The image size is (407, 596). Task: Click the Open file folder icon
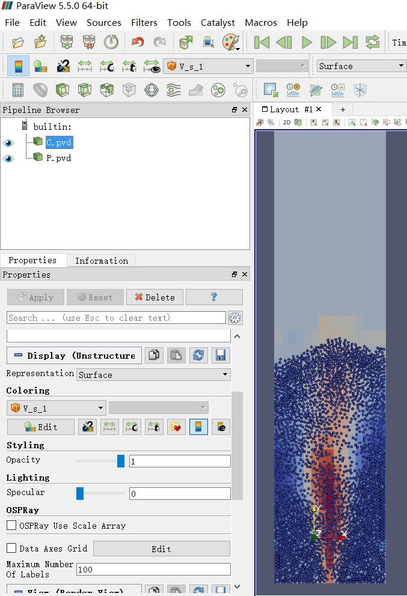point(18,42)
